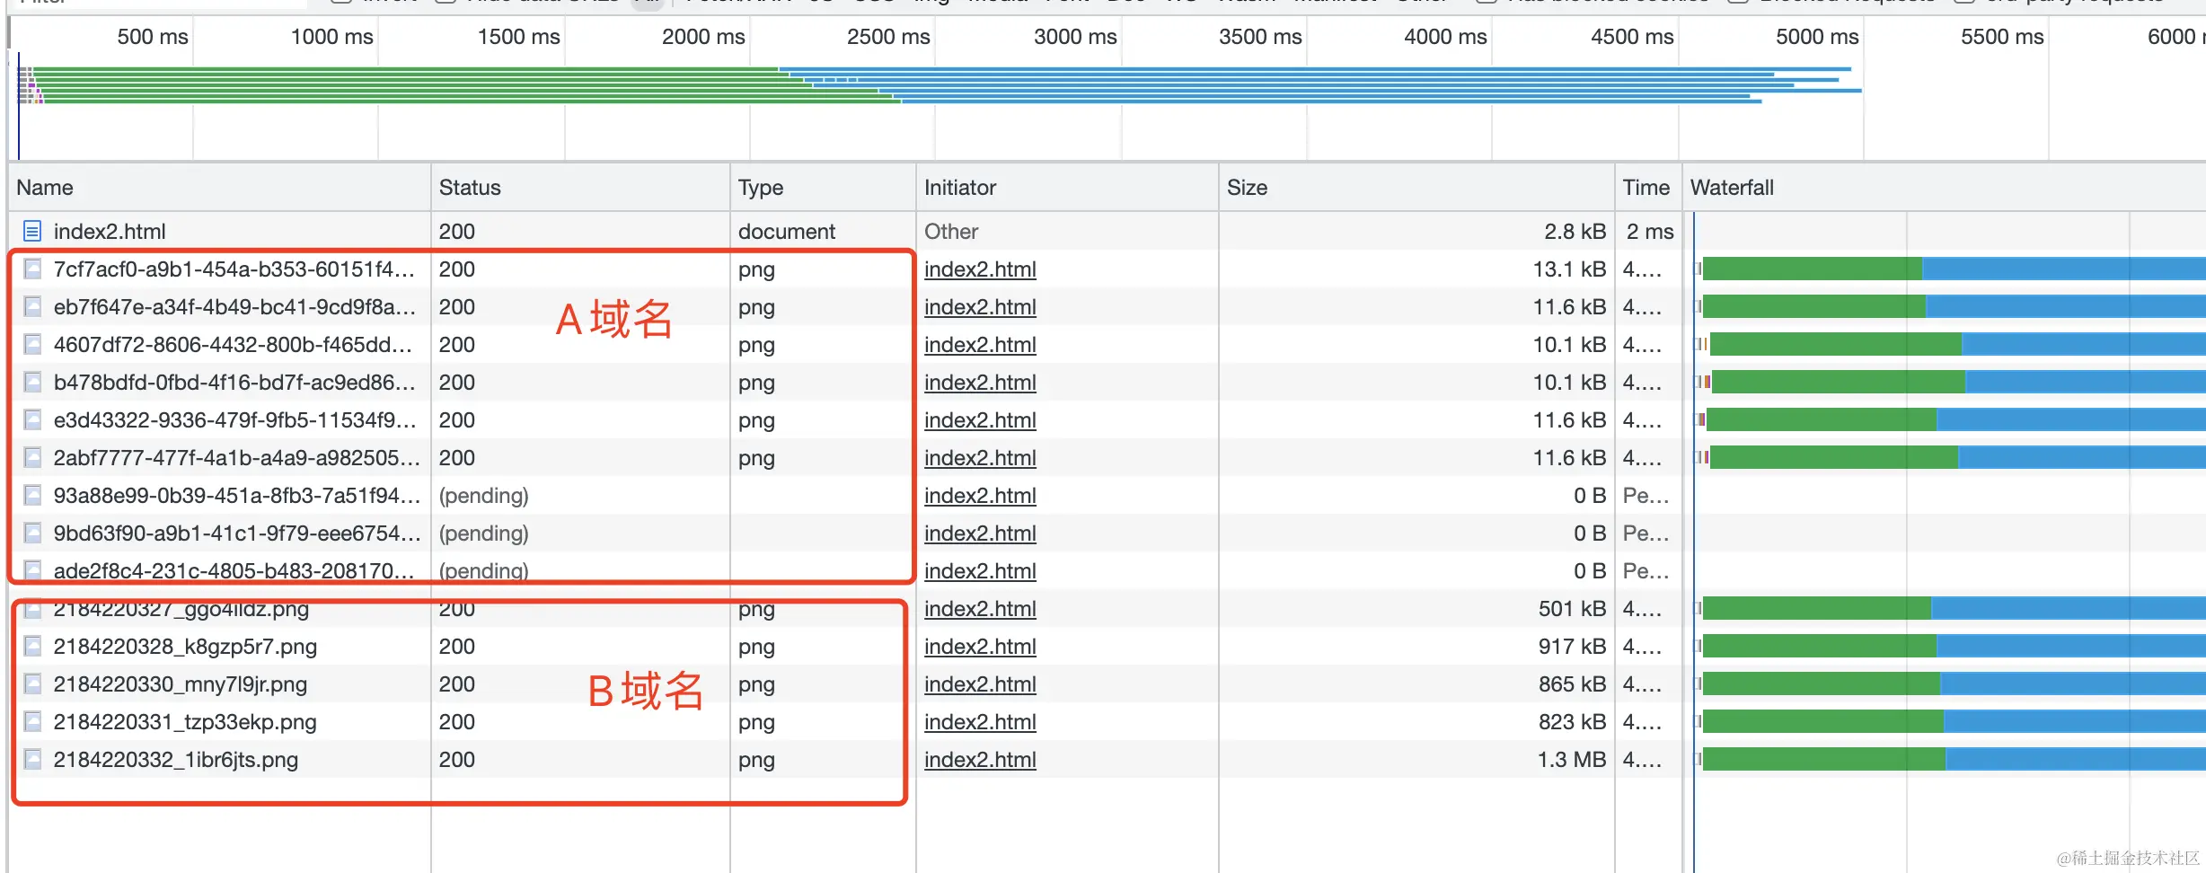
Task: Open initiator link for 2184220328_k8gzp5r7.png
Action: point(980,647)
